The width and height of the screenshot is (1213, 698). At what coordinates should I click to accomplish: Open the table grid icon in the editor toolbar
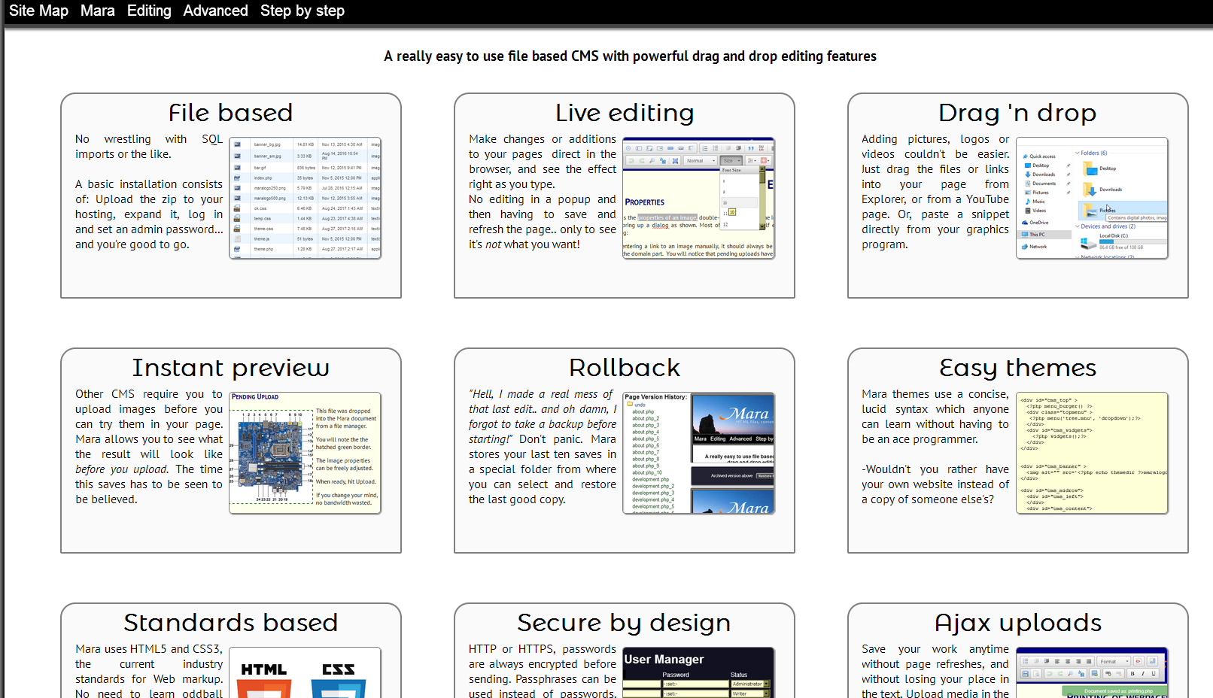pyautogui.click(x=763, y=160)
